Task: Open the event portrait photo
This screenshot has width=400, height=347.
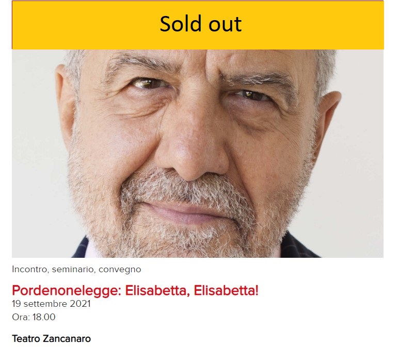Action: (x=198, y=153)
